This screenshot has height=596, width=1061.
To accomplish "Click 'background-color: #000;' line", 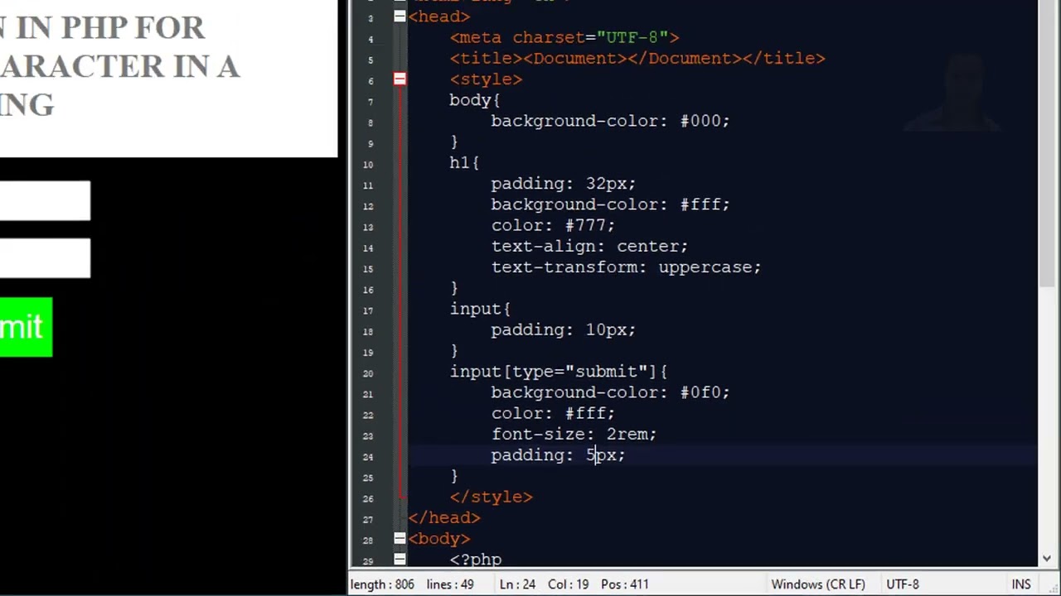I will tap(610, 121).
